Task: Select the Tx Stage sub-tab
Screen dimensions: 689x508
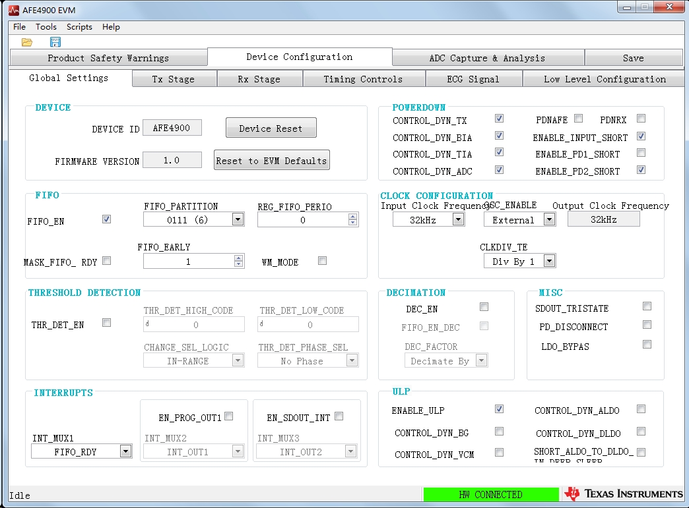Action: [x=174, y=79]
